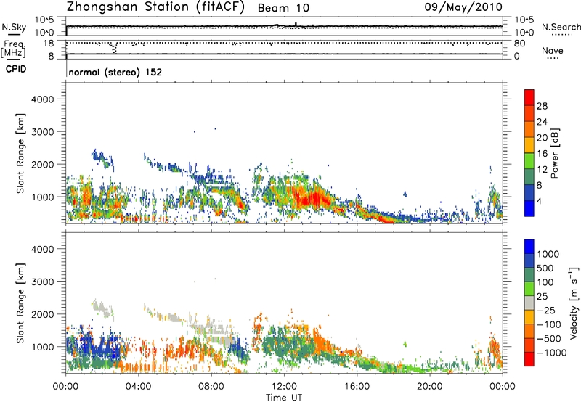Click the 20:00 time tick label
This screenshot has width=581, height=402.
click(x=430, y=387)
